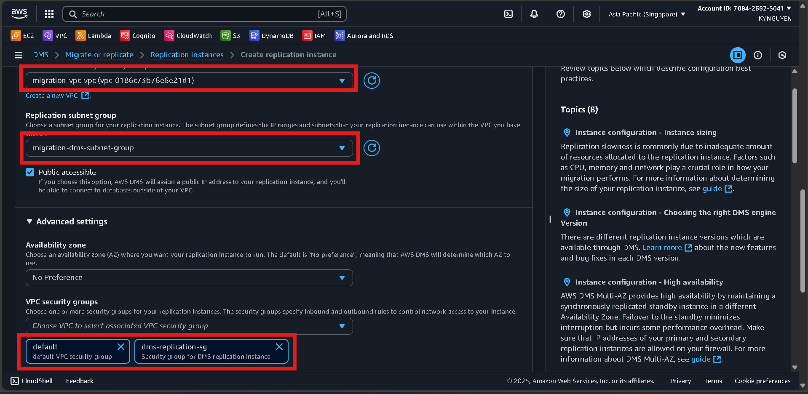Launch CloudShell from the bottom bar
808x394 pixels.
(31, 381)
